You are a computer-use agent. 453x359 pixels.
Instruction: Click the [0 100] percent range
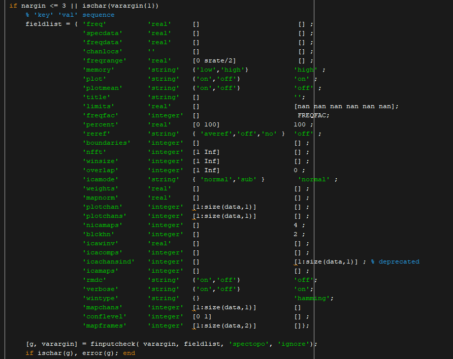pyautogui.click(x=206, y=124)
